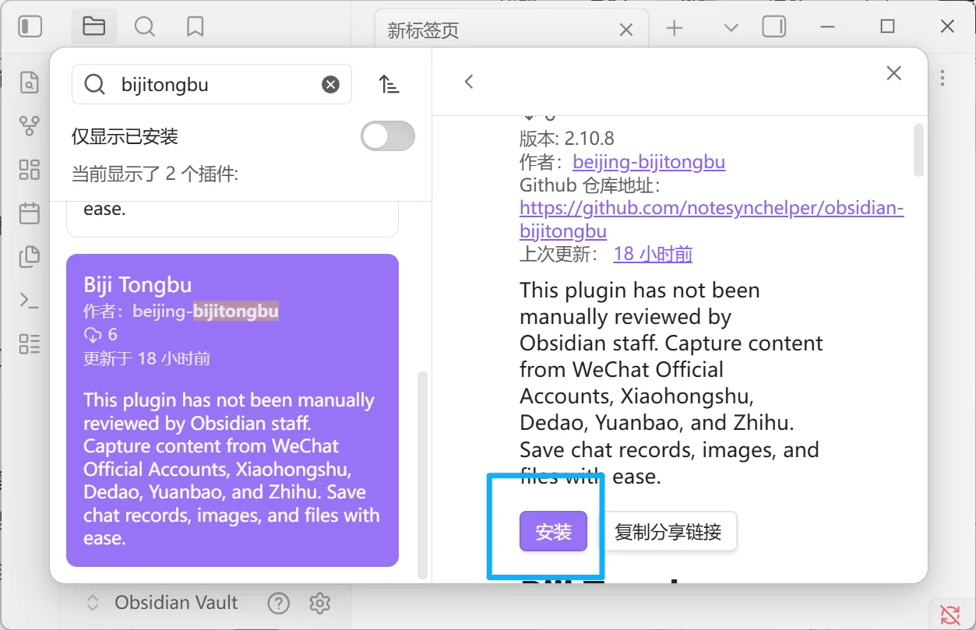Click the sync status icon bottom right
This screenshot has height=630, width=976.
(950, 614)
